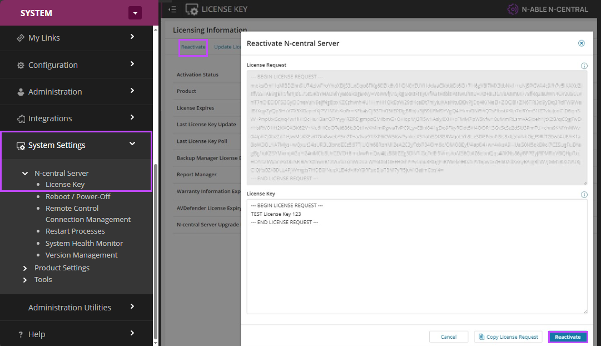601x346 pixels.
Task: Click the Integrations puzzle icon
Action: [x=21, y=118]
